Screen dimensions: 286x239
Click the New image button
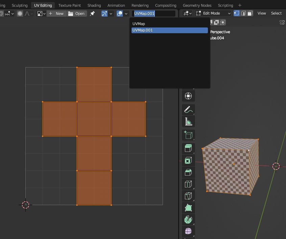click(x=56, y=14)
